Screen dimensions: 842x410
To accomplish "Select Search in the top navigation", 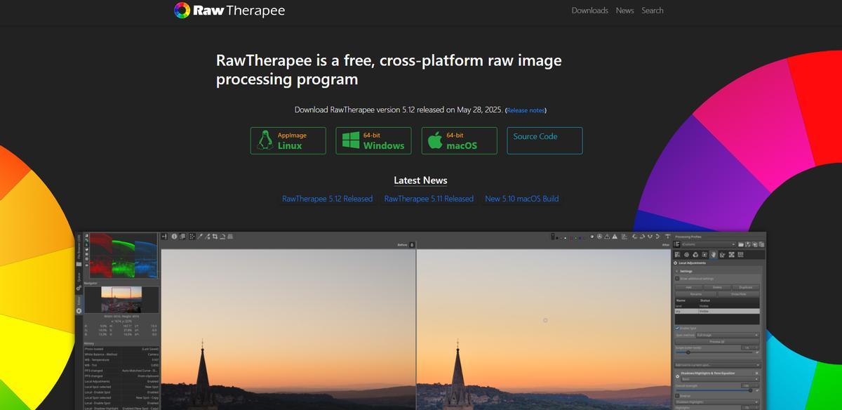I will (652, 11).
